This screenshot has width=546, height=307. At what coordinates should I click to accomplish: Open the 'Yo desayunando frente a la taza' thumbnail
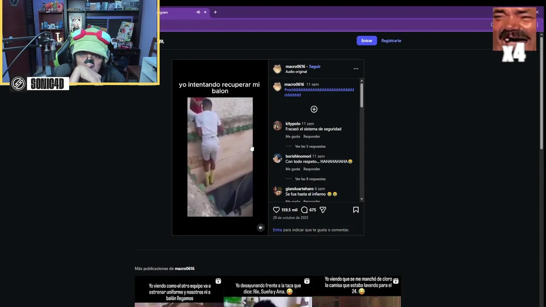(268, 291)
